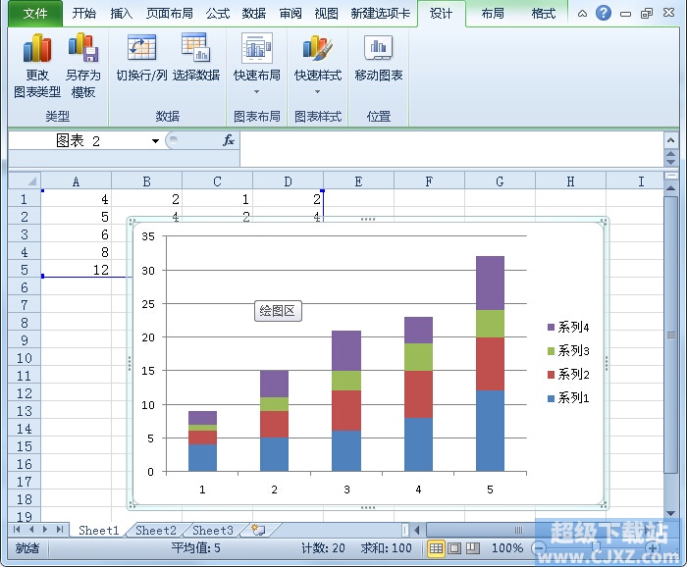The height and width of the screenshot is (567, 687).
Task: Select column F header
Action: (x=429, y=181)
